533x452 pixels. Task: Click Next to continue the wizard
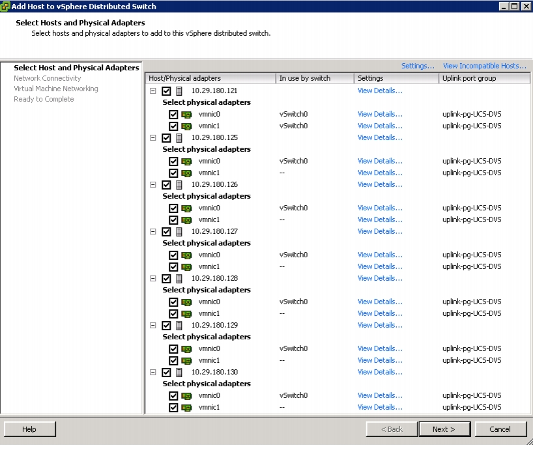[444, 429]
